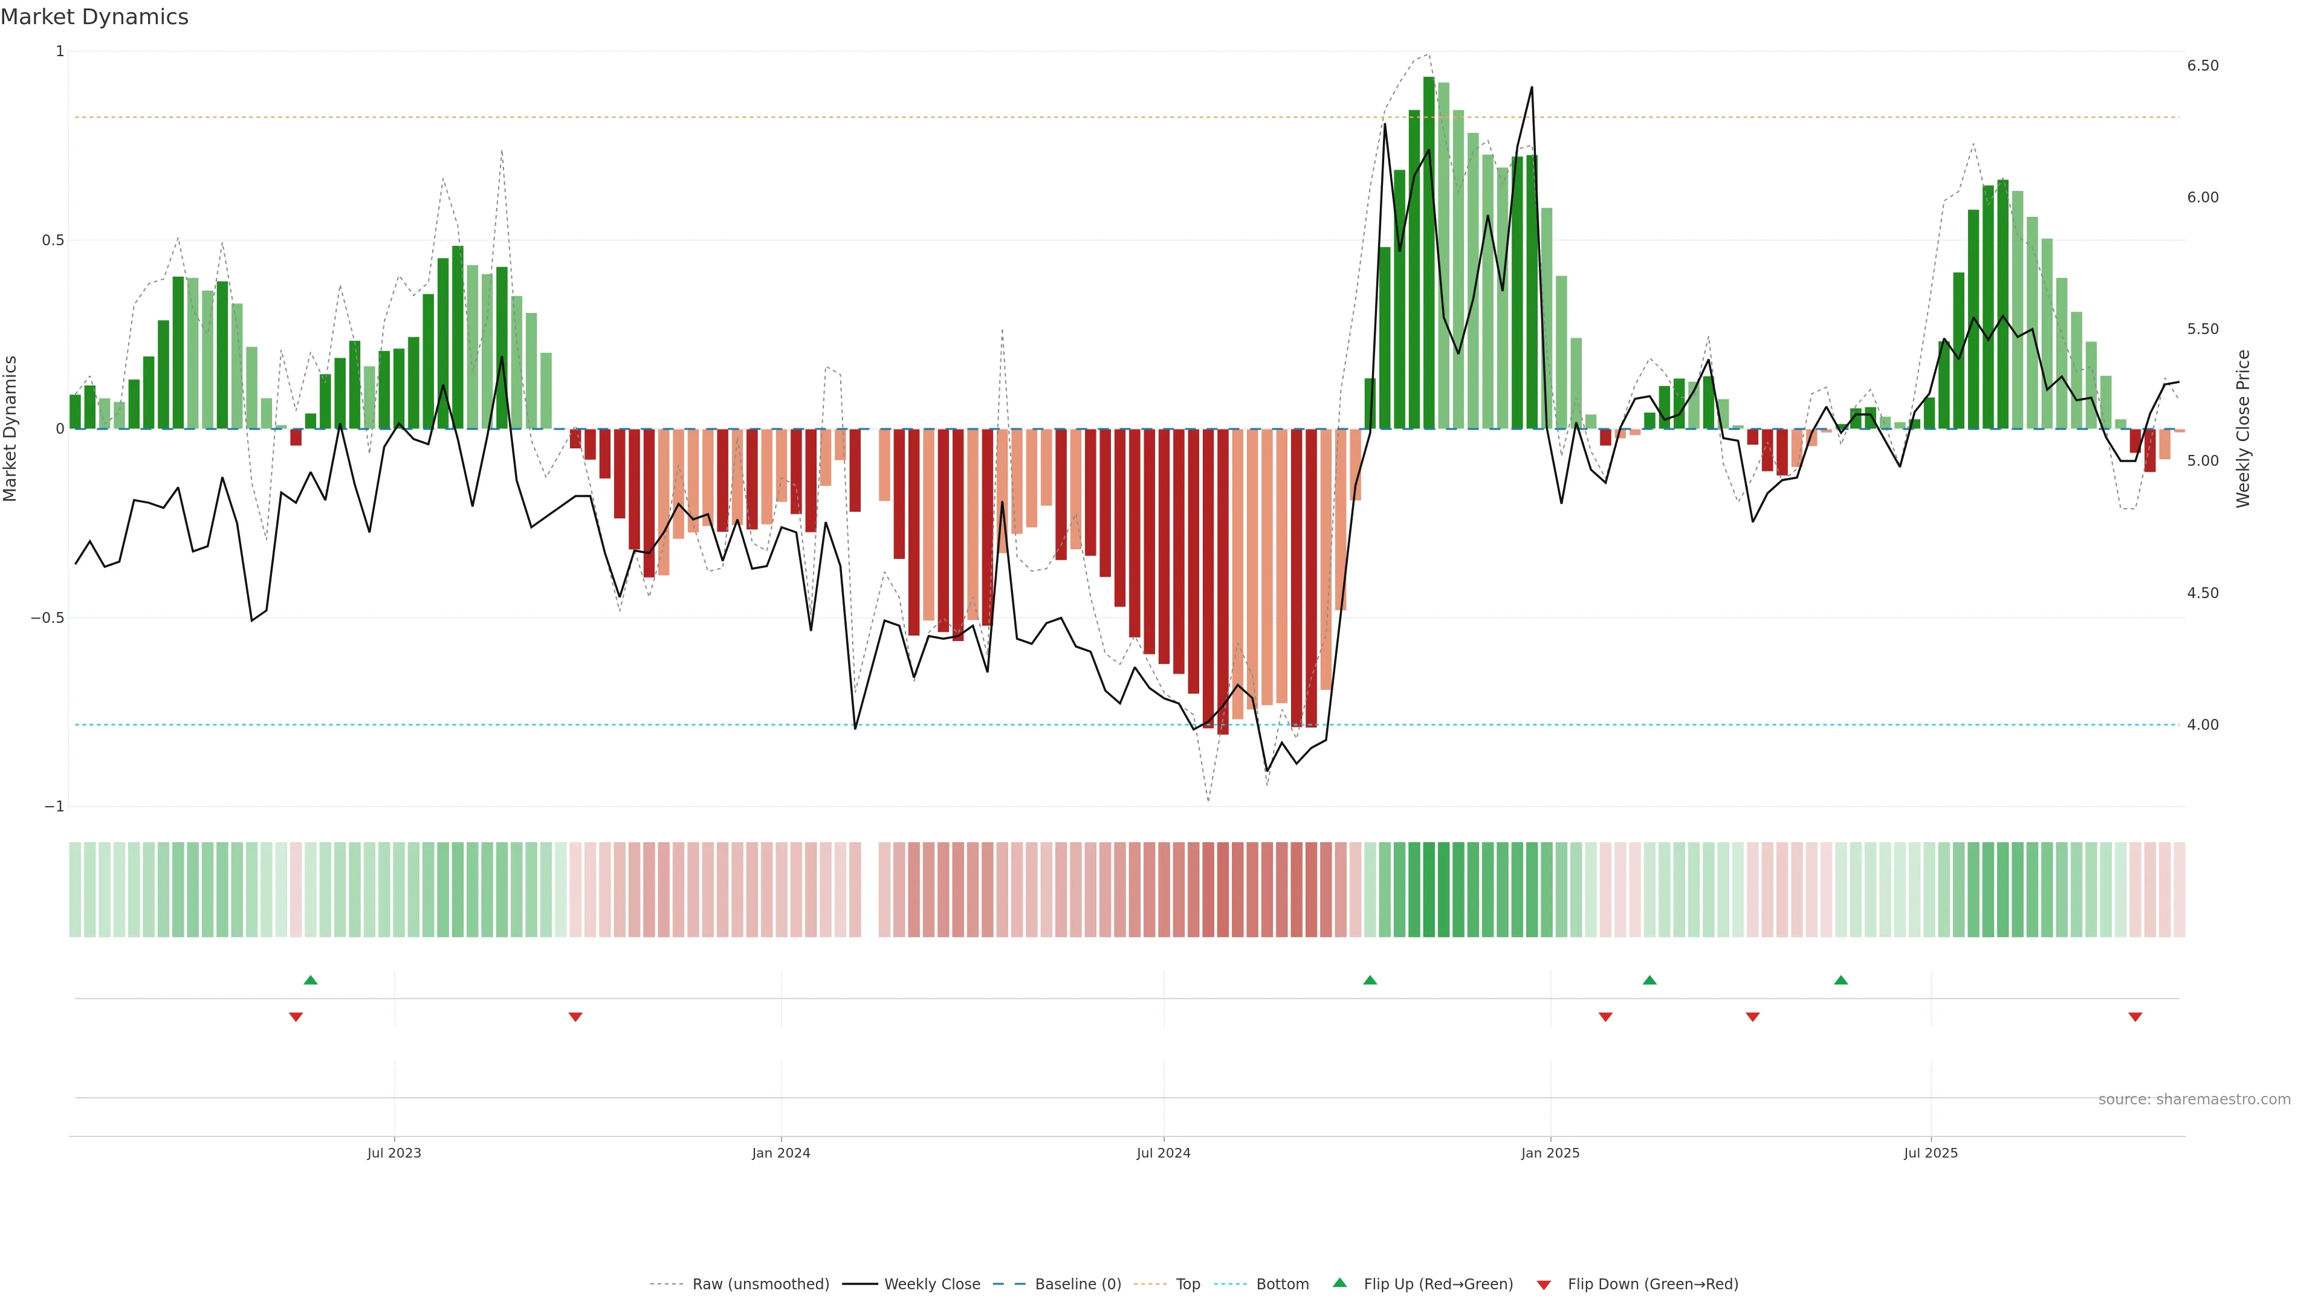Click the Weekly Close Price axis title
The height and width of the screenshot is (1305, 2321).
[2242, 429]
